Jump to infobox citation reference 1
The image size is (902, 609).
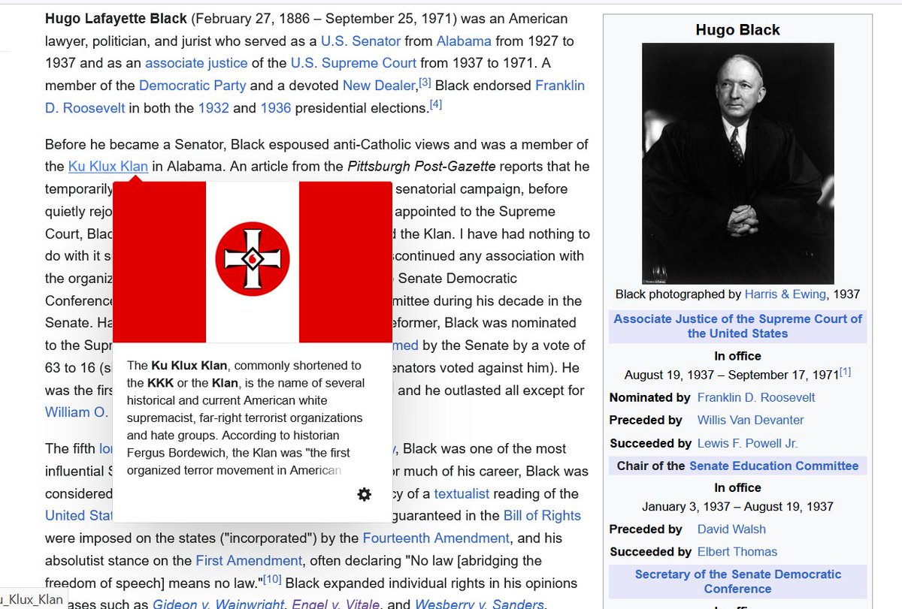(845, 371)
